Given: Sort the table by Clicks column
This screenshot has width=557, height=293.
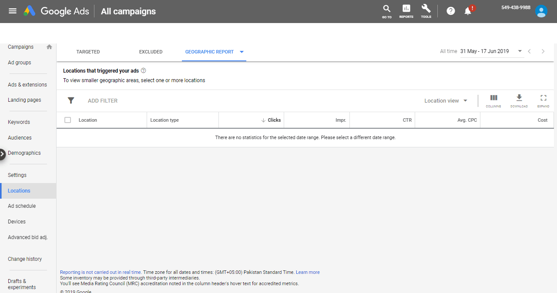Looking at the screenshot, I should pos(274,120).
